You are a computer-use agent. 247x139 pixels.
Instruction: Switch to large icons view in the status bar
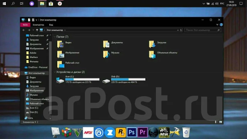coord(220,122)
